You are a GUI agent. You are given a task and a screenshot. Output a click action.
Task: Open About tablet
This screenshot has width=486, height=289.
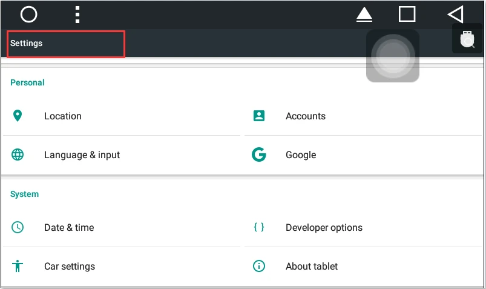click(363, 267)
